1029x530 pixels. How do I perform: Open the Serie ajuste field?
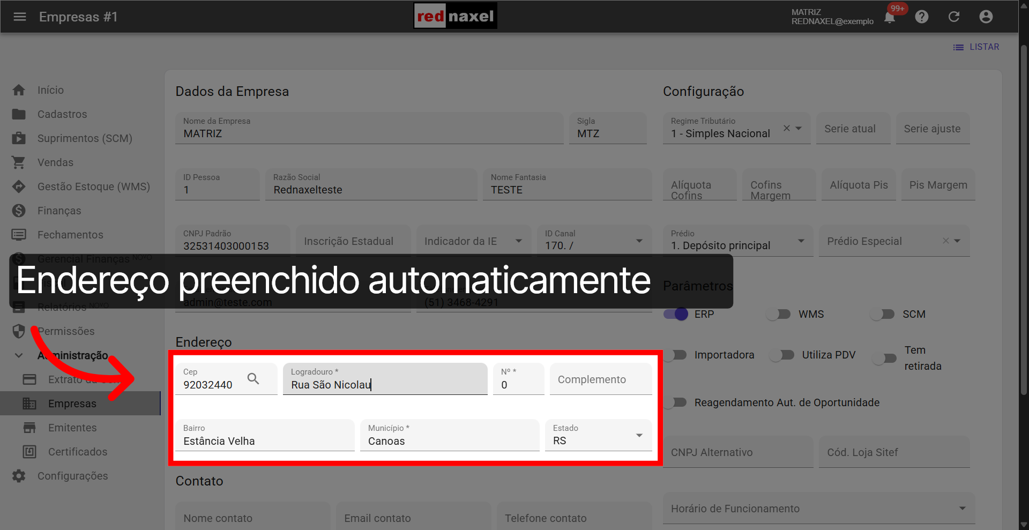(933, 128)
